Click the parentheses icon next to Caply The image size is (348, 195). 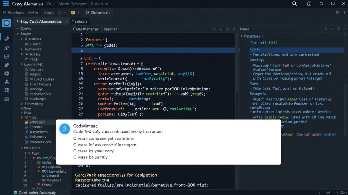[59, 13]
